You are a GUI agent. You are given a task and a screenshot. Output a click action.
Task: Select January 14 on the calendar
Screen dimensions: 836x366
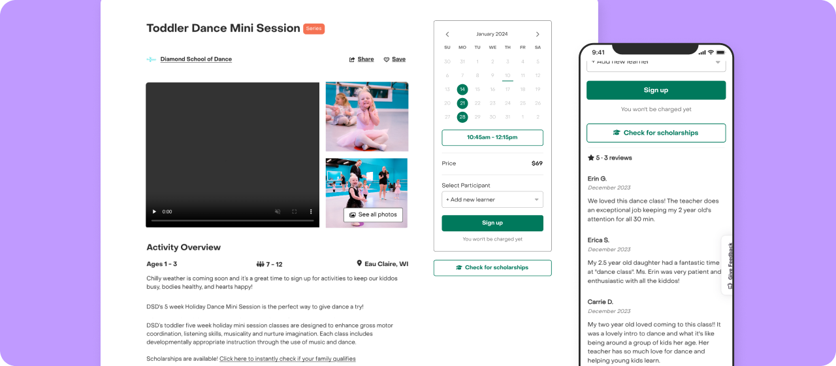pos(462,89)
